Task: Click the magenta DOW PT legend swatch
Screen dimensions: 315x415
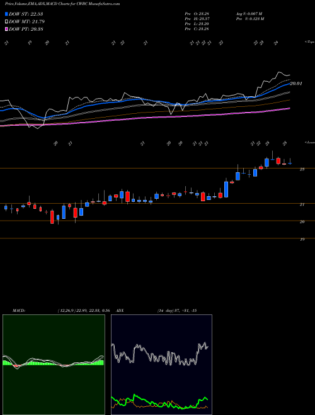Action: click(6, 29)
